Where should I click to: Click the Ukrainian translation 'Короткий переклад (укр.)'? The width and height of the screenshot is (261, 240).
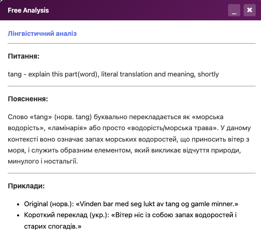pyautogui.click(x=130, y=220)
